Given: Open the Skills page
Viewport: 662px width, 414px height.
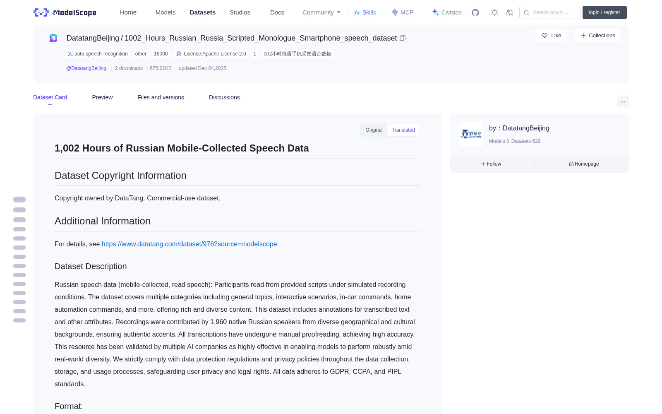Looking at the screenshot, I should click(365, 12).
